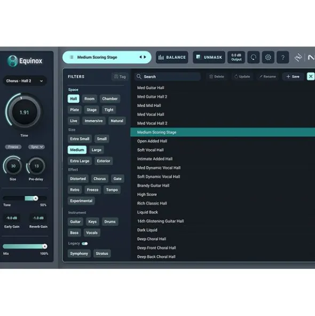
Task: Open the Unmask module
Action: tap(209, 57)
